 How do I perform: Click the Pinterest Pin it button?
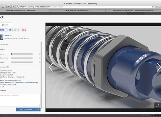(x=24, y=30)
